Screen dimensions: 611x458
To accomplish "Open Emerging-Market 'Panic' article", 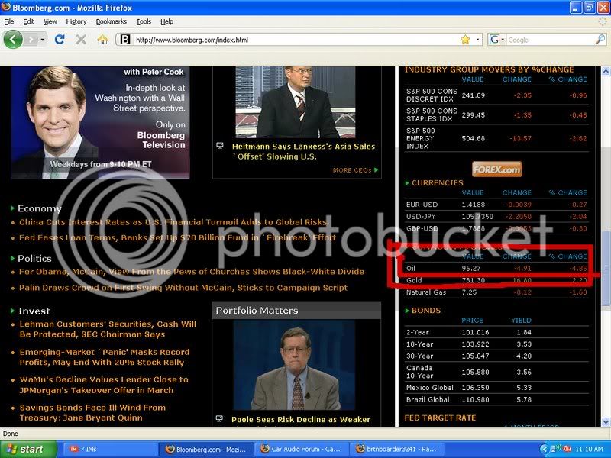I will coord(105,357).
